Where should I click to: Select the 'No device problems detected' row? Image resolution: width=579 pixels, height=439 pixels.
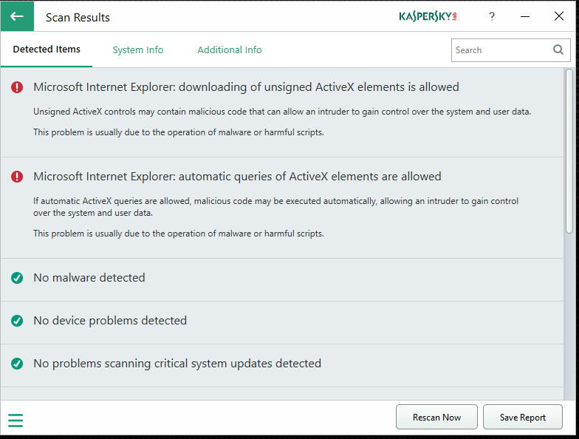(282, 322)
